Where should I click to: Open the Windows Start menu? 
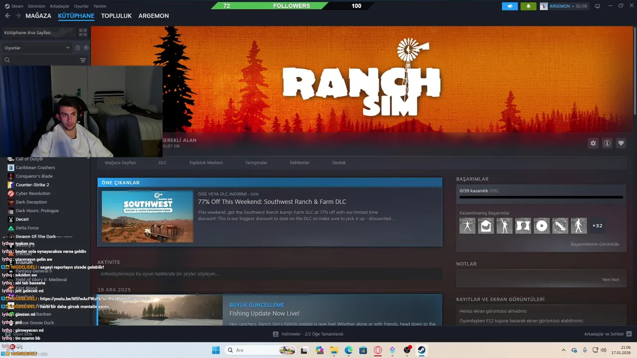[x=215, y=350]
